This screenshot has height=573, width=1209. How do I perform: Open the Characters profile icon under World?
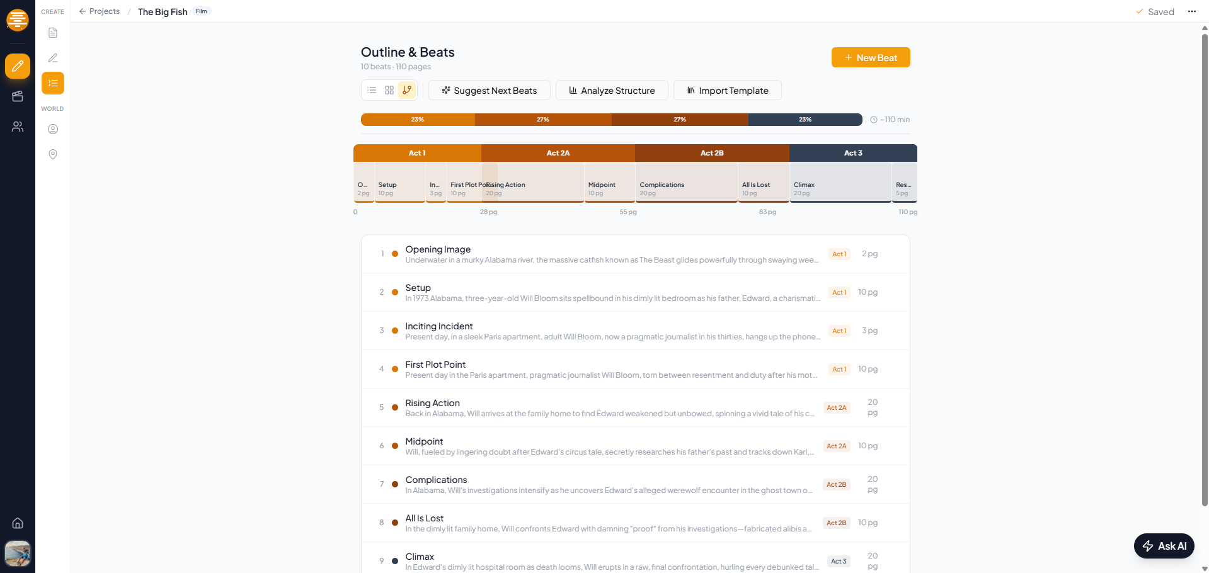tap(53, 129)
